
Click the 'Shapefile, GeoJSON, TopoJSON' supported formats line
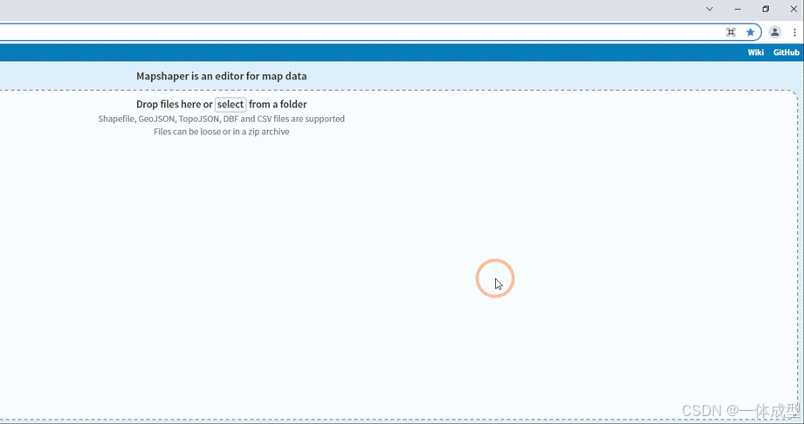pyautogui.click(x=222, y=119)
